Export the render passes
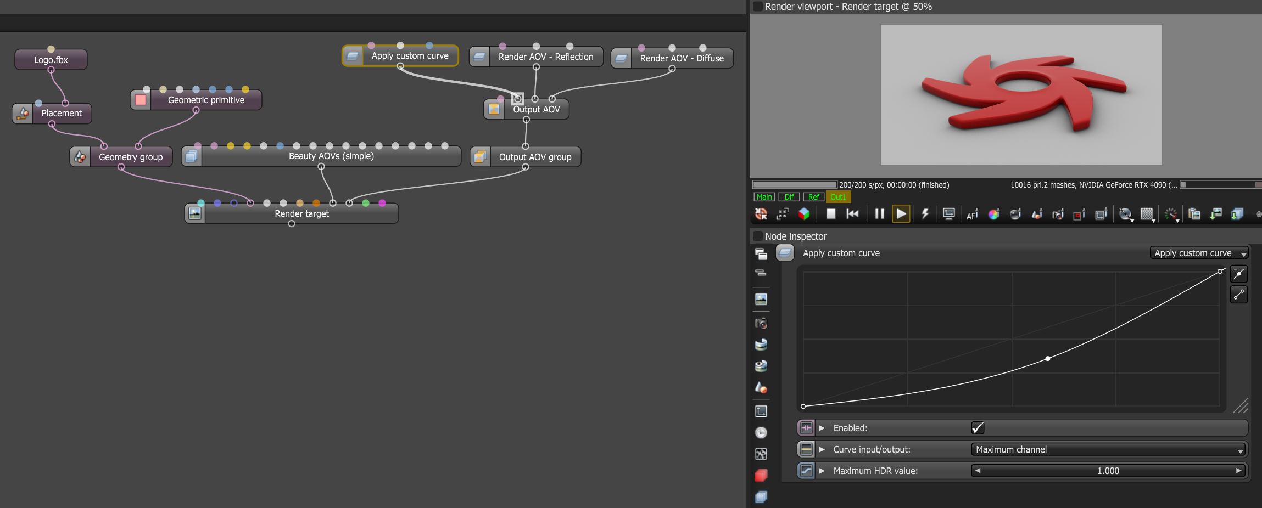This screenshot has height=508, width=1262. point(1237,214)
